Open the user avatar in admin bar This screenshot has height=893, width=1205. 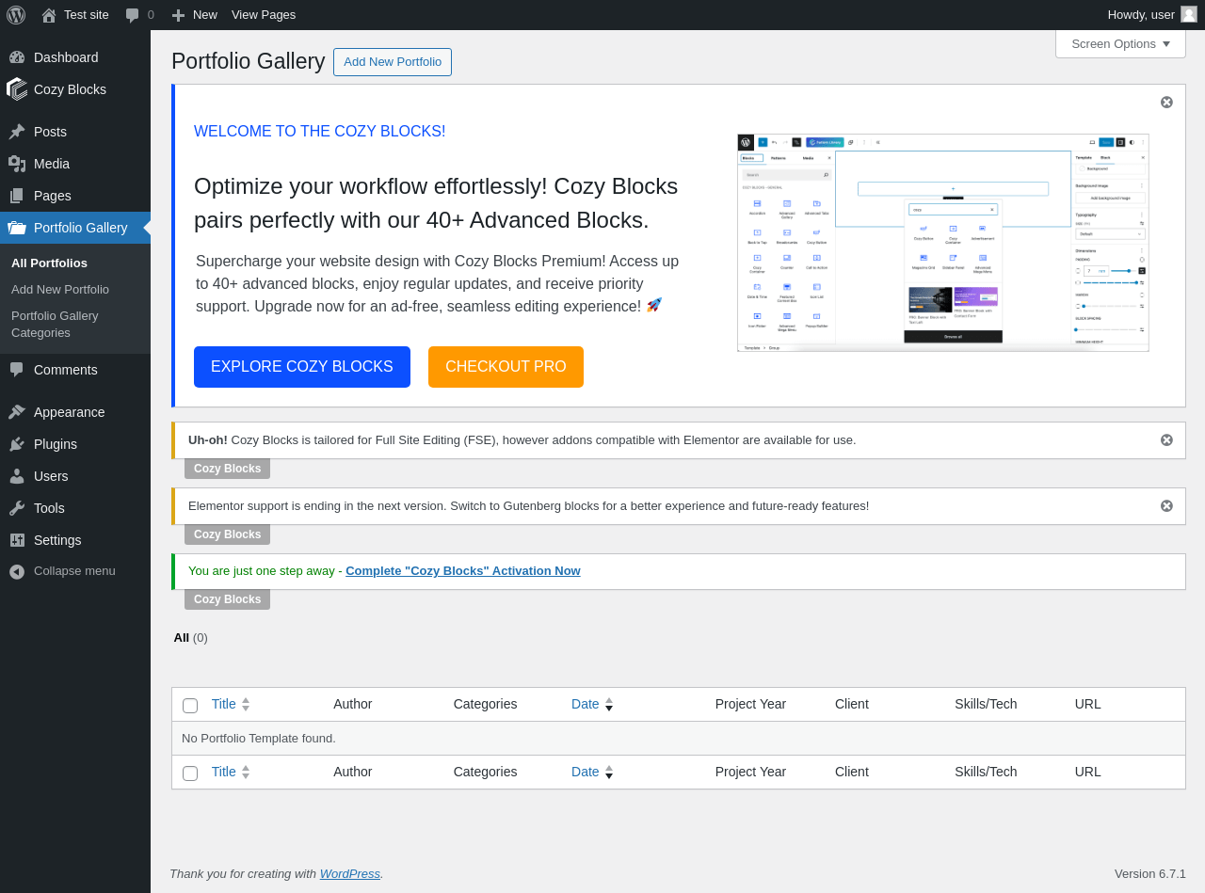point(1189,14)
